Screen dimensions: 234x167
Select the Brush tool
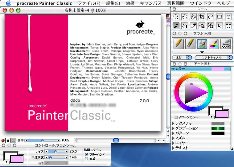coord(176,26)
